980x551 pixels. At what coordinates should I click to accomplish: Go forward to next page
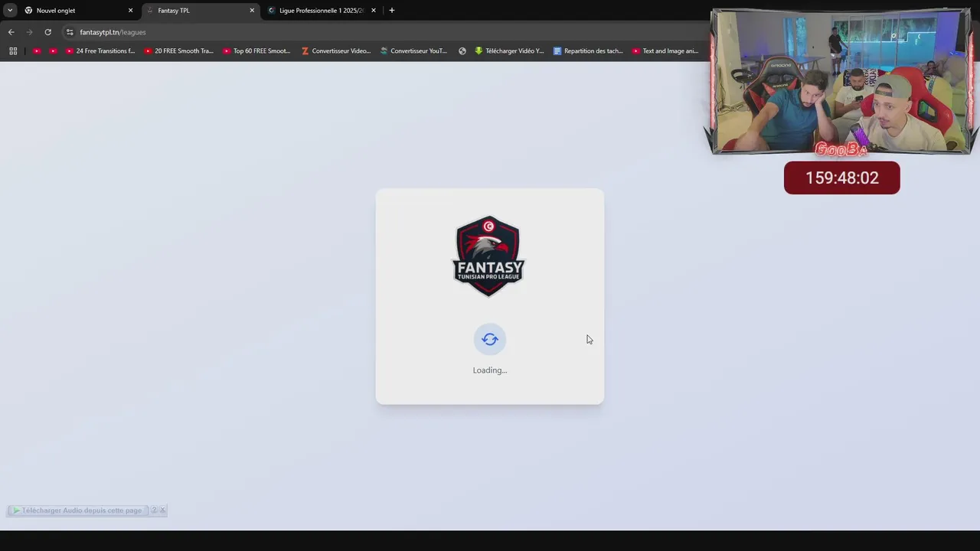29,32
